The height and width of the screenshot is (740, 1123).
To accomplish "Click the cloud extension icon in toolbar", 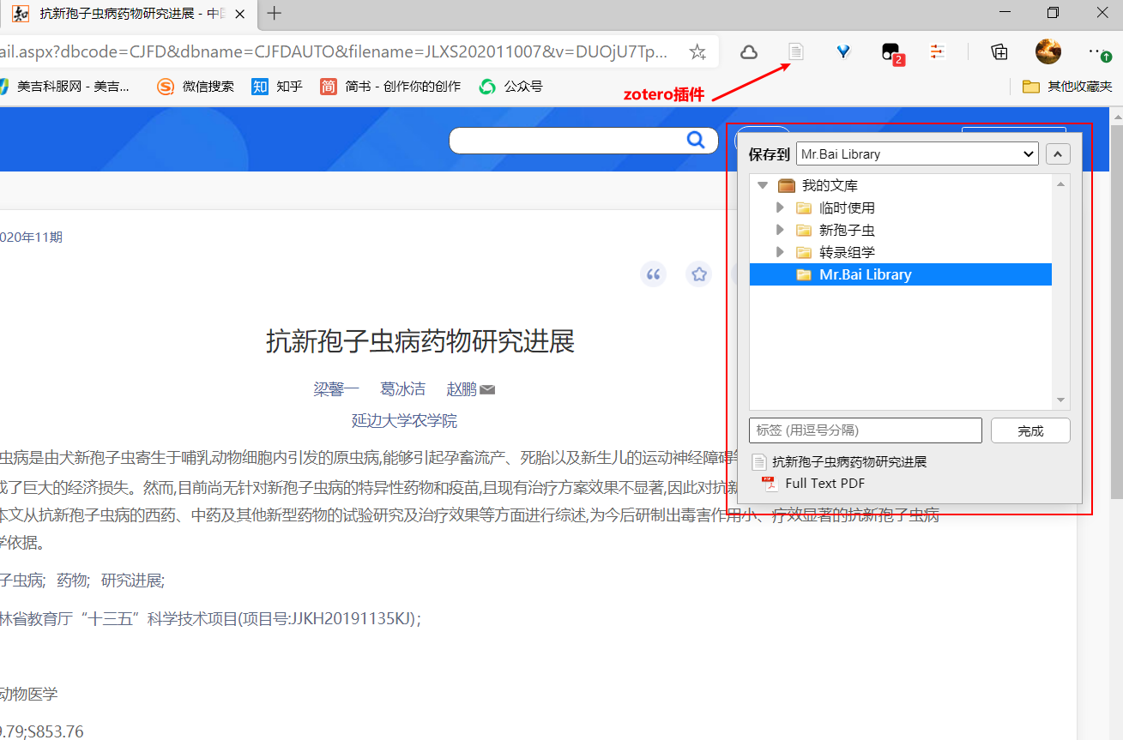I will tap(749, 52).
